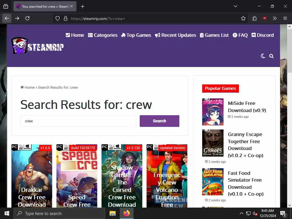Click the Windows taskbar search box
Screen dimensions: 292x219
click(59, 213)
